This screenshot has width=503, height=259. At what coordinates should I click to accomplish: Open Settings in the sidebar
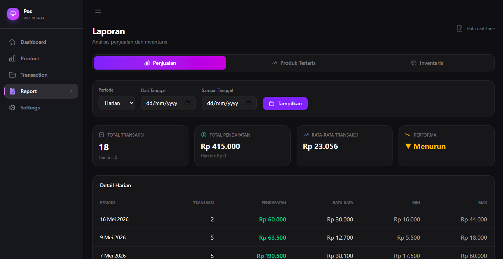point(41,108)
